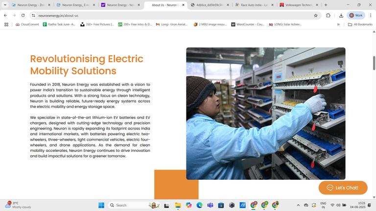Image resolution: width=376 pixels, height=211 pixels.
Task: Click the Revolutionising Electric Mobility Solutions heading
Action: click(x=87, y=65)
